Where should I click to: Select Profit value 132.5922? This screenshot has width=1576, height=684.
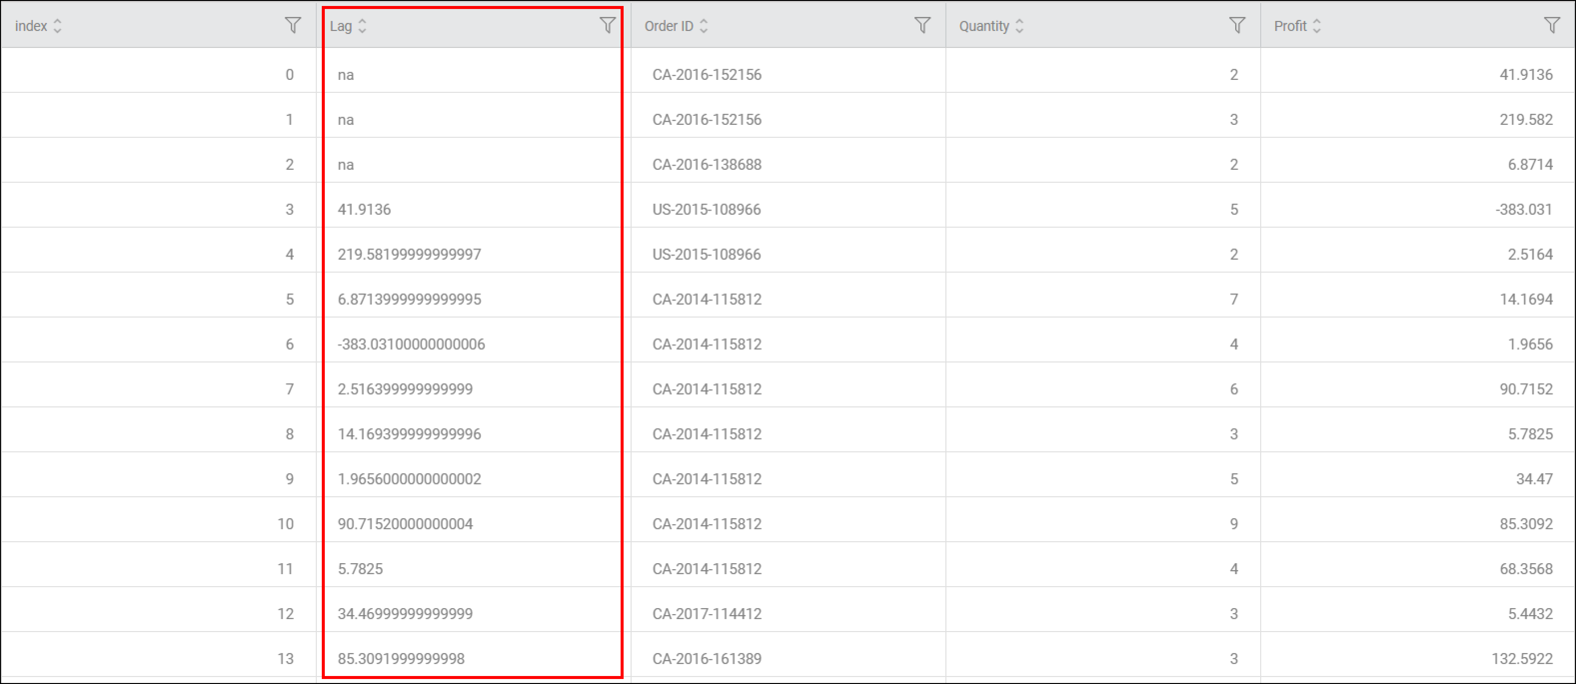[x=1522, y=659]
